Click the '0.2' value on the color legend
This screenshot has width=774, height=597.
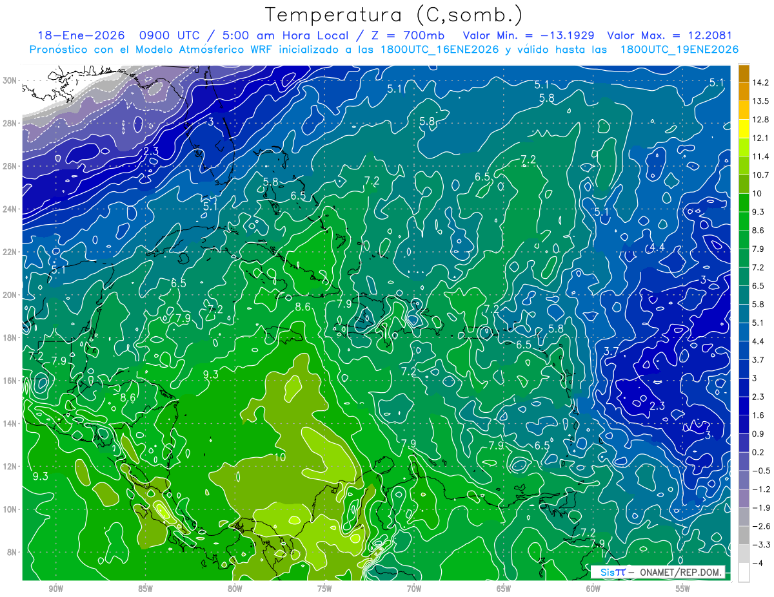759,452
